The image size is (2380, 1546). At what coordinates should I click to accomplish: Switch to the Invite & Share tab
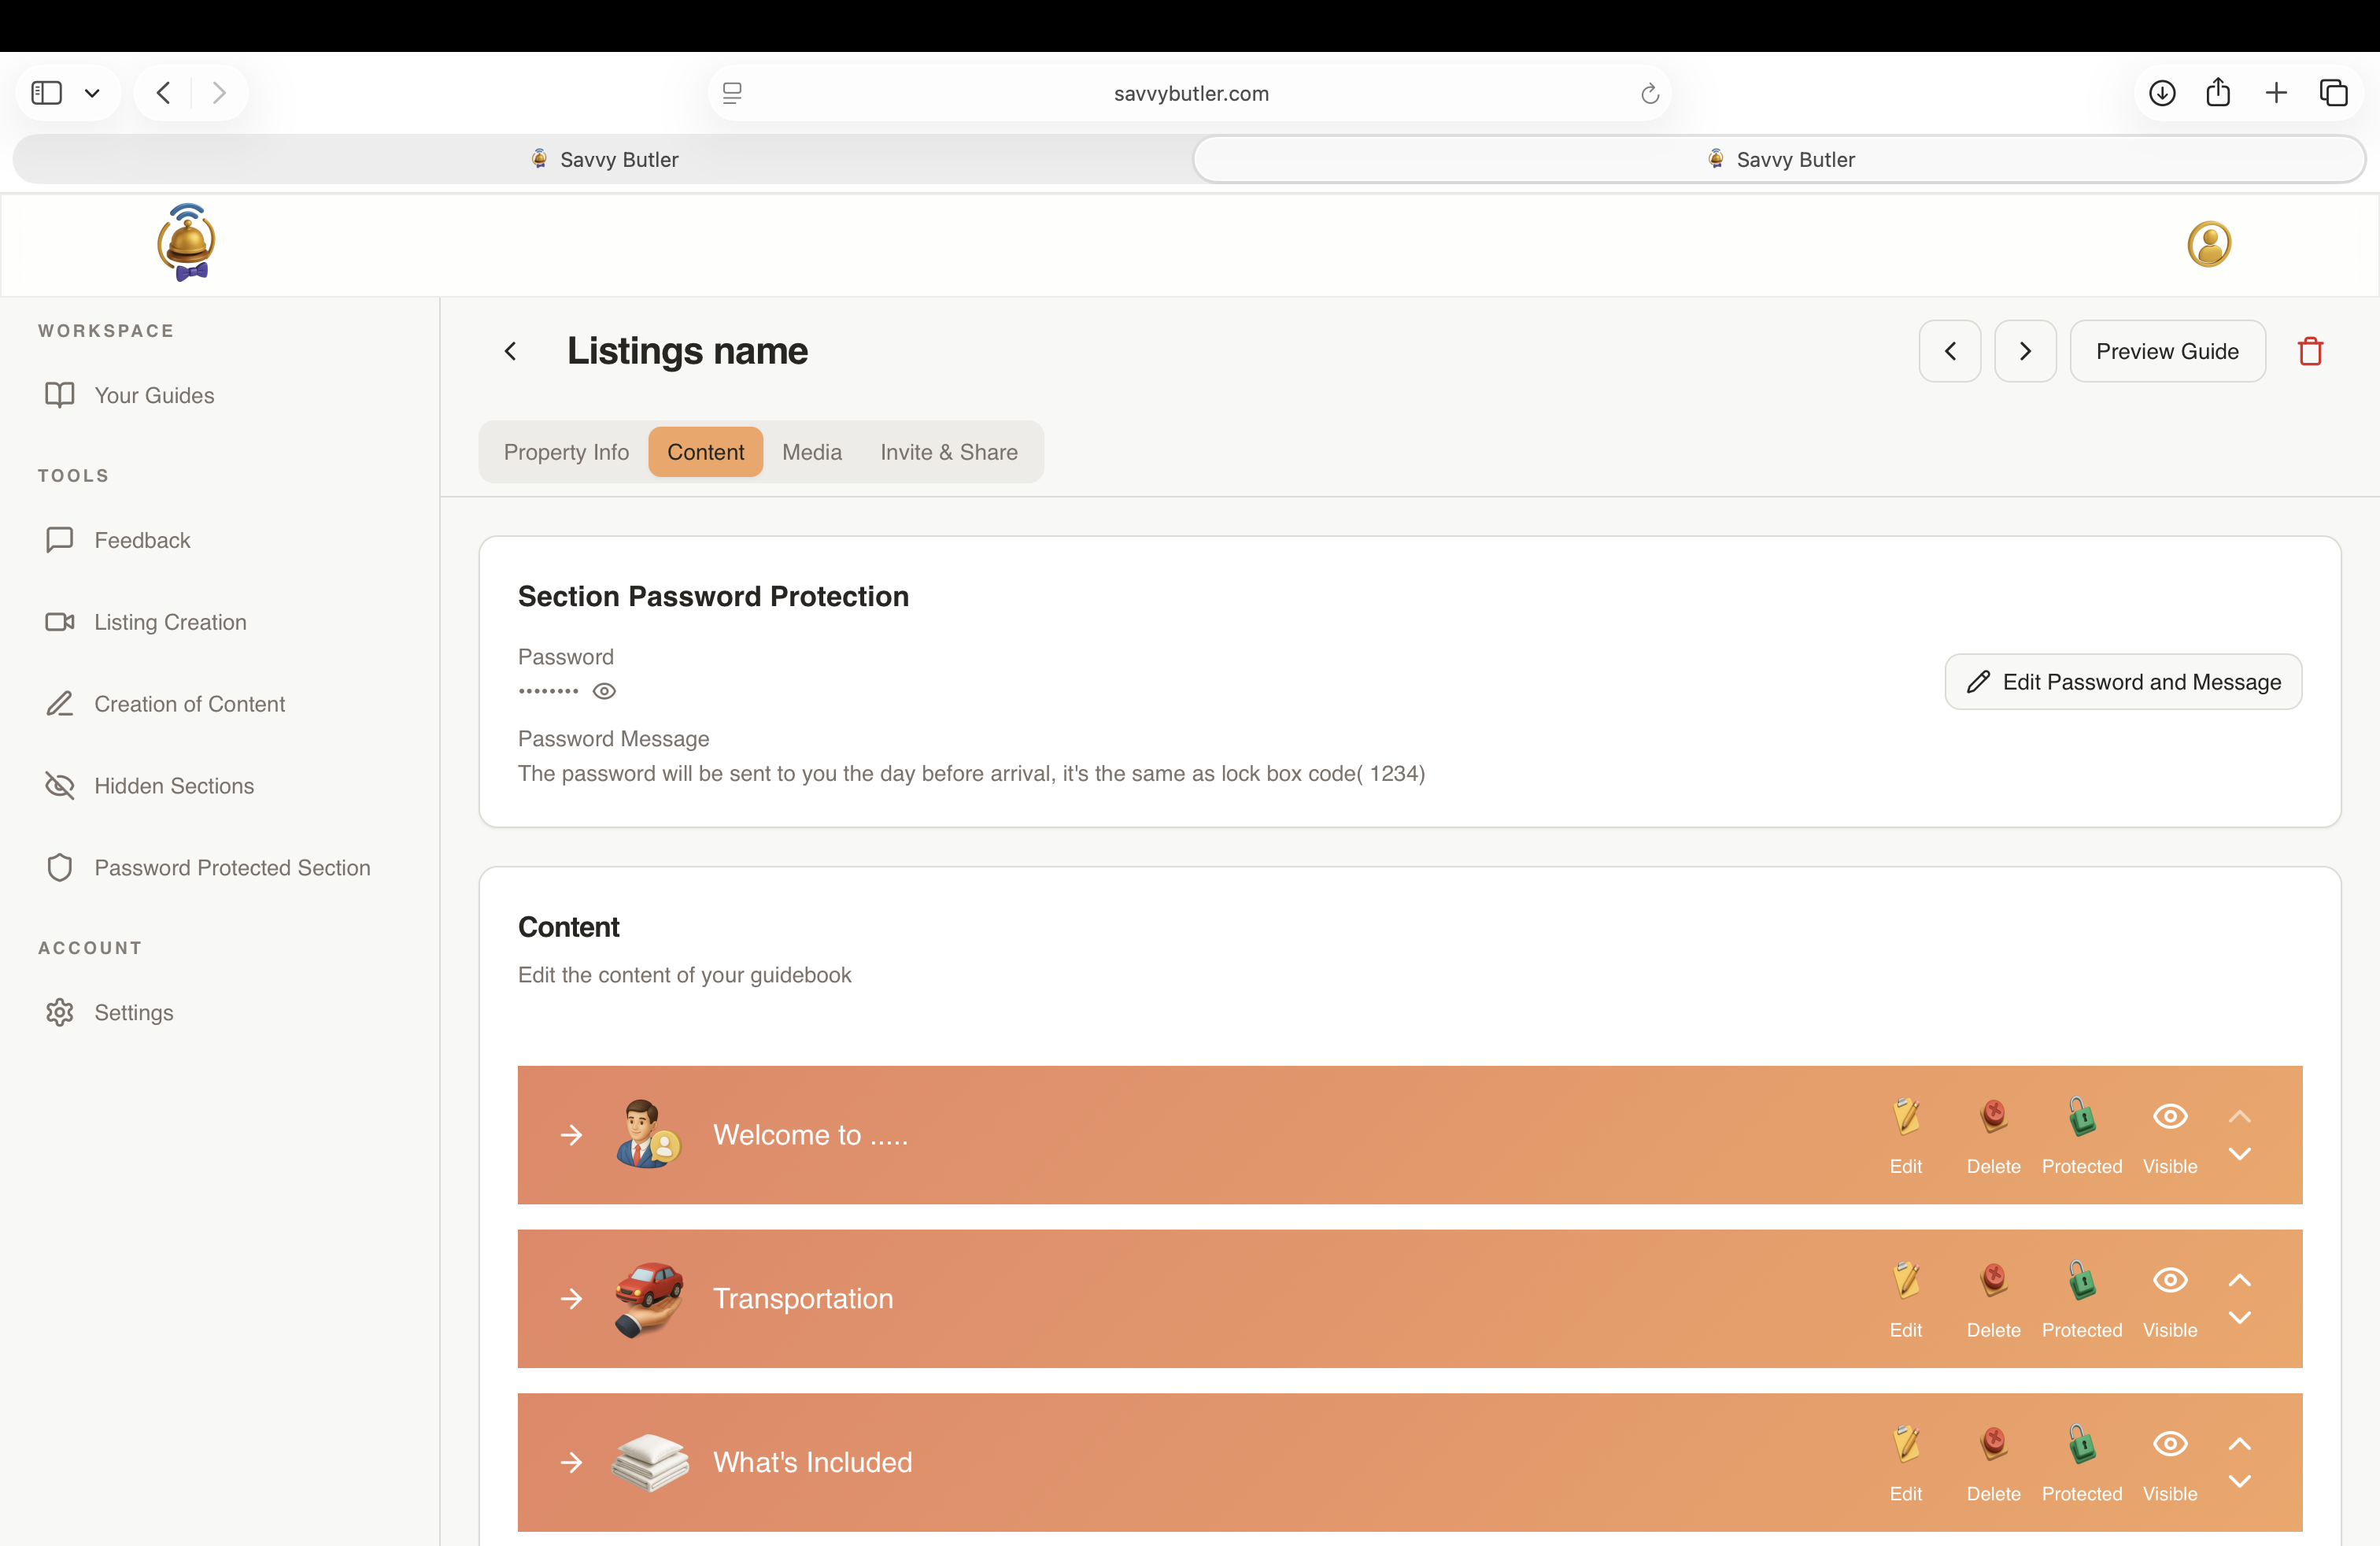point(948,452)
